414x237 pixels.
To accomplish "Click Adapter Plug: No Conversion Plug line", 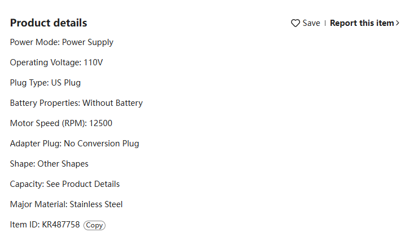I will [x=74, y=144].
